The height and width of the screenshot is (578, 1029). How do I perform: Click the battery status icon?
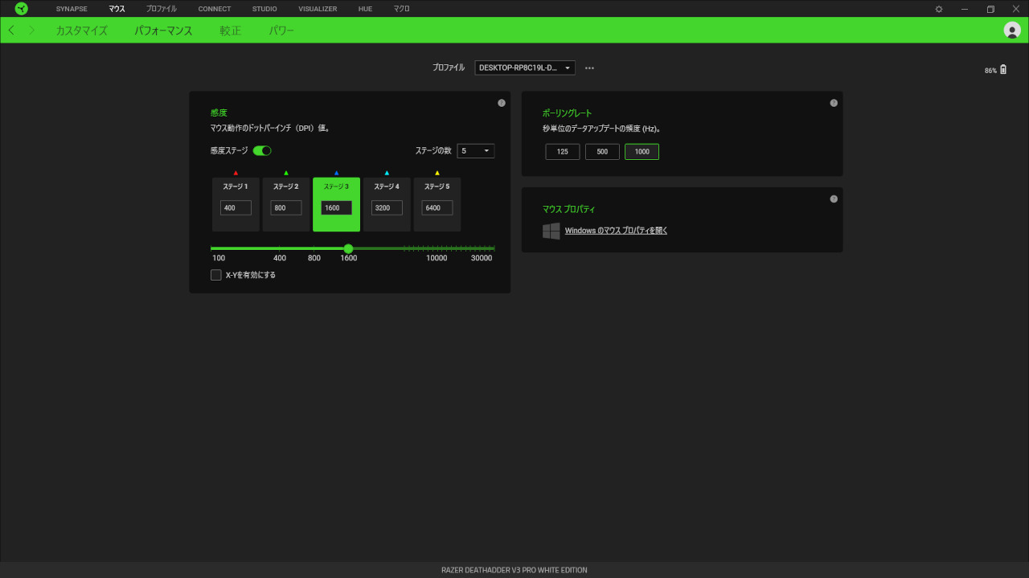coord(1003,70)
